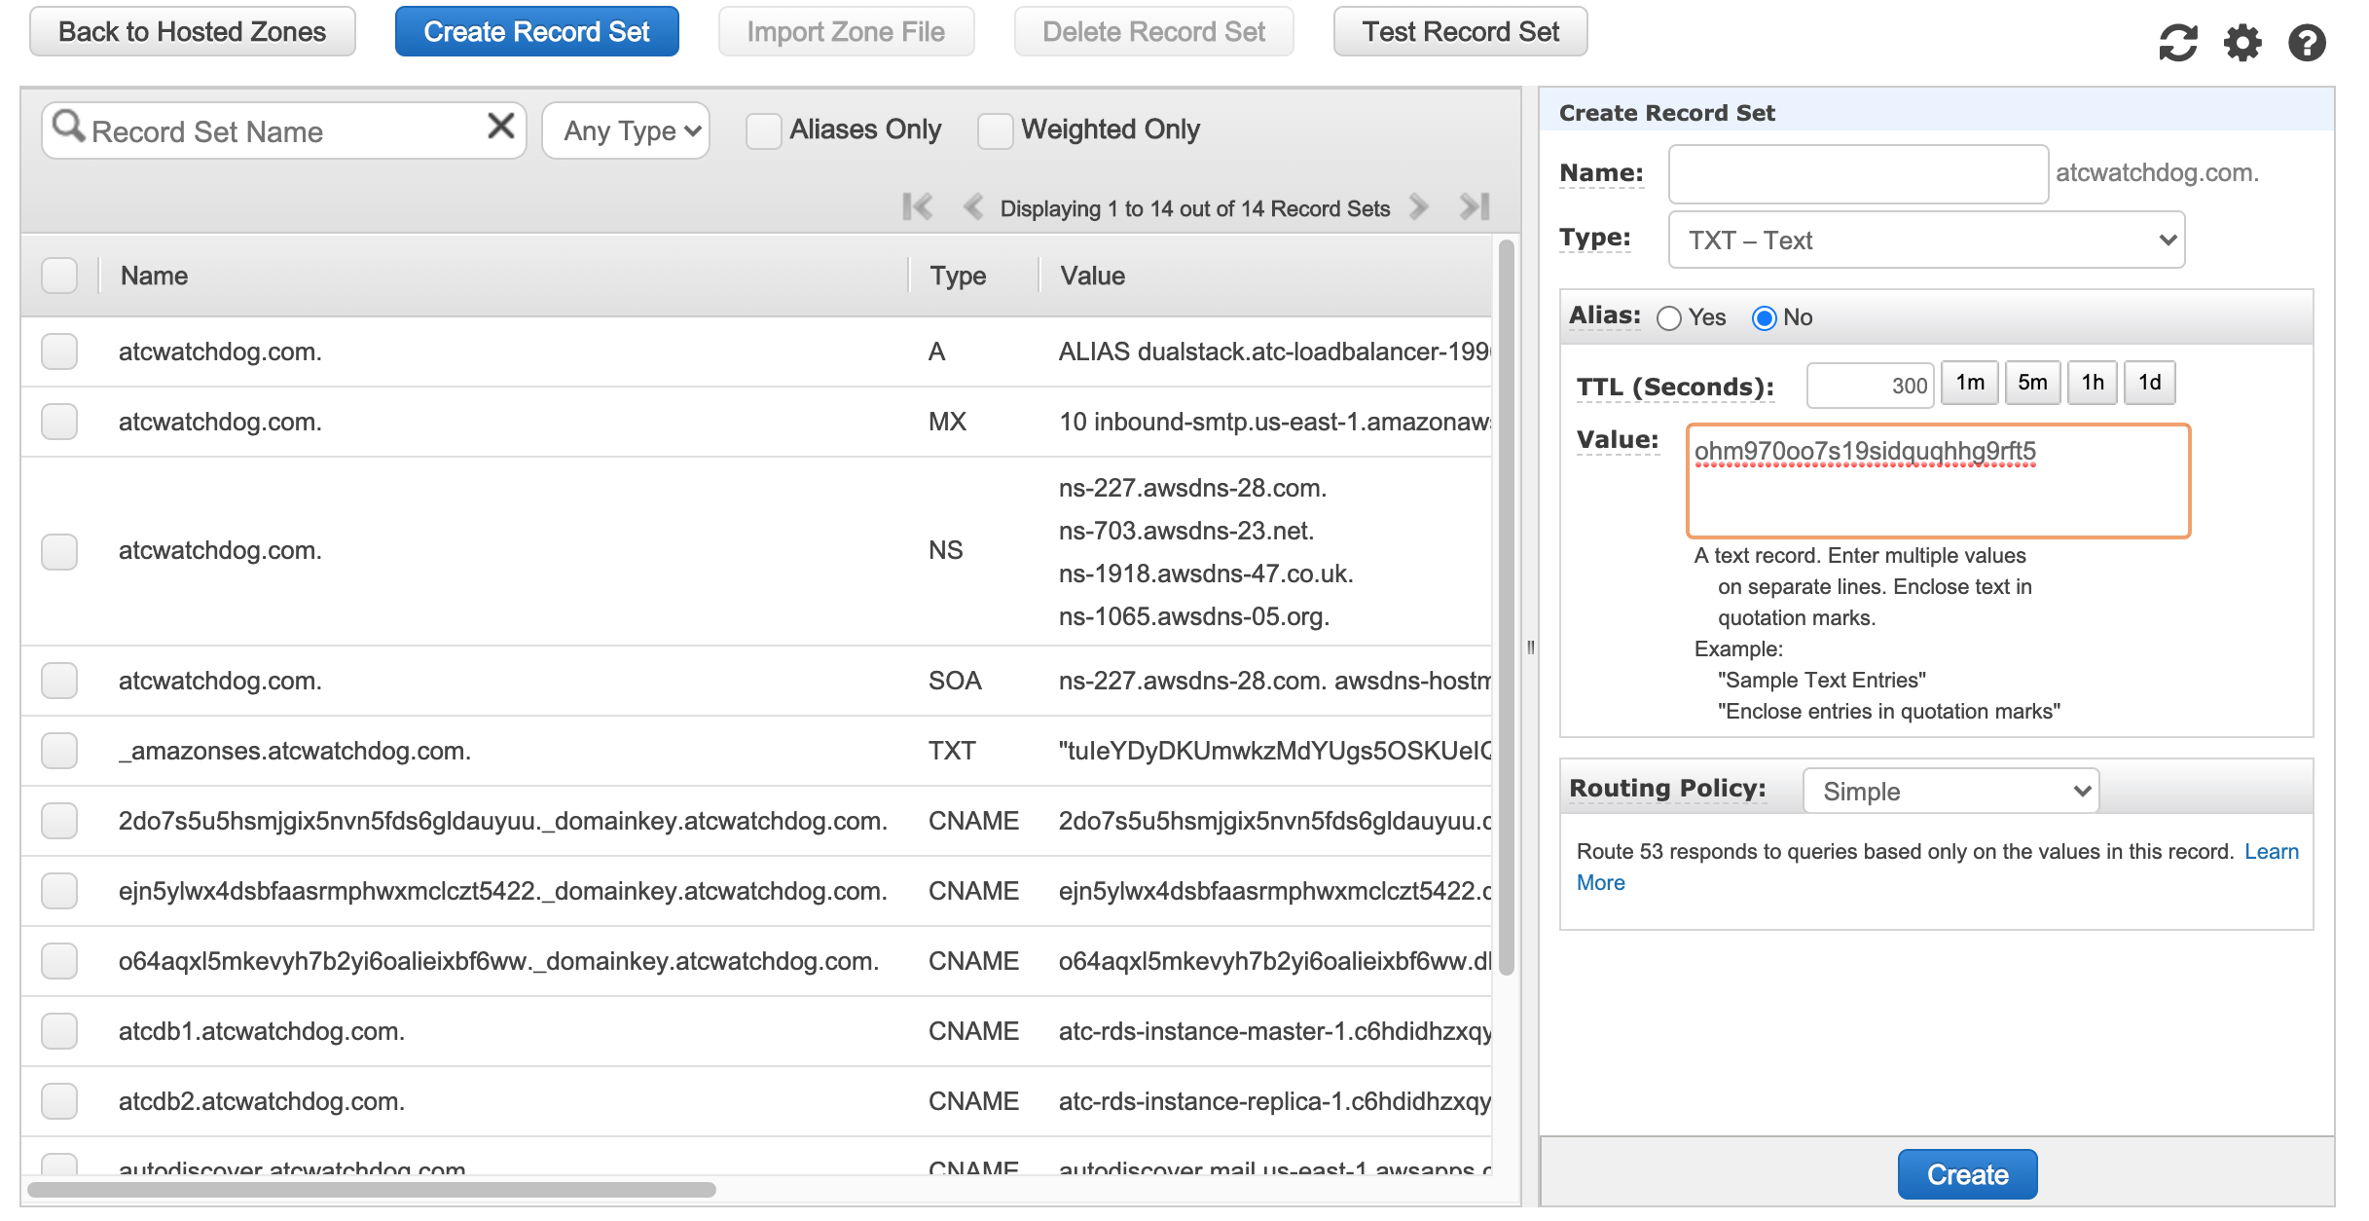Screen dimensions: 2369x1221
Task: Open the TXT – Text type dropdown
Action: (x=1925, y=240)
